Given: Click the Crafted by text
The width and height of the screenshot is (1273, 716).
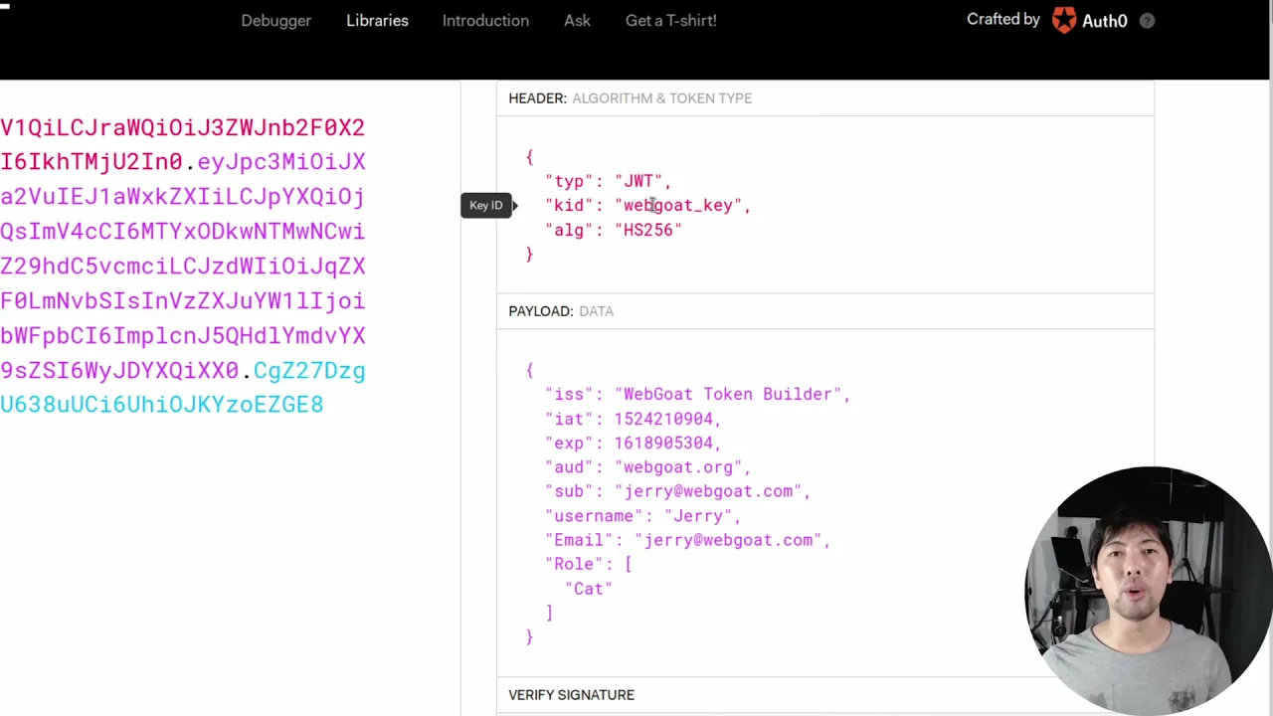Looking at the screenshot, I should [1002, 19].
